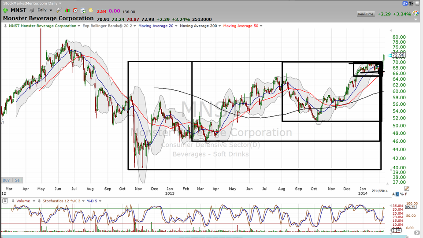The height and width of the screenshot is (238, 423).
Task: Click the Sell button
Action: [18, 180]
